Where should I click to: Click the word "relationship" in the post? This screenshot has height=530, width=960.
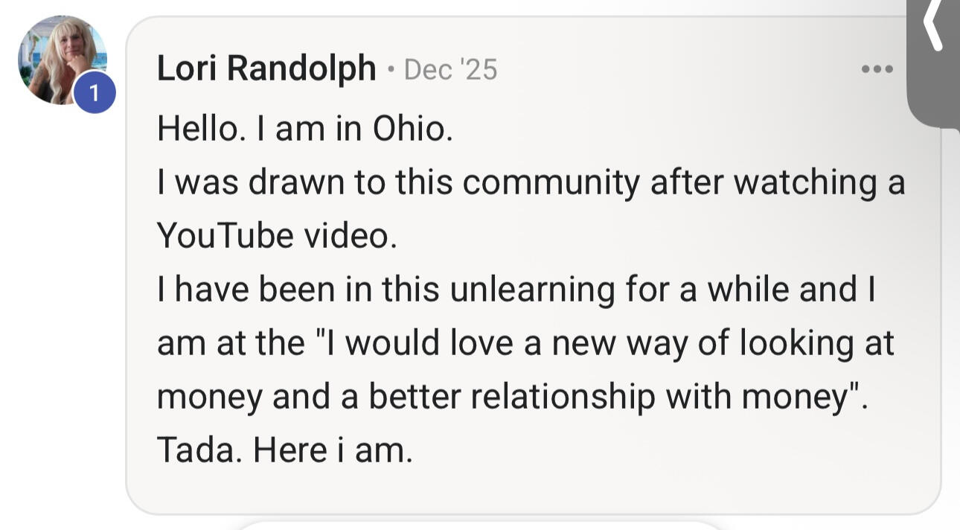pos(563,397)
